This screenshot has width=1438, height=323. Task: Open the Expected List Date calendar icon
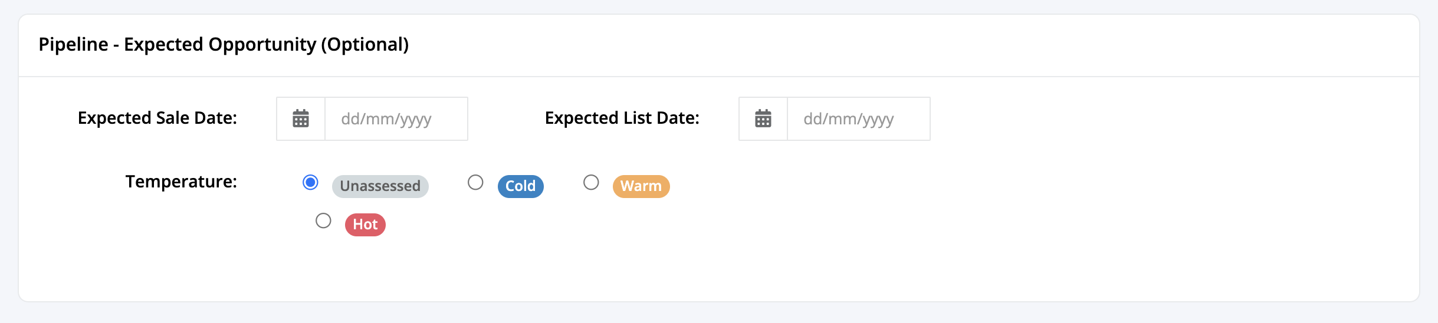point(763,118)
